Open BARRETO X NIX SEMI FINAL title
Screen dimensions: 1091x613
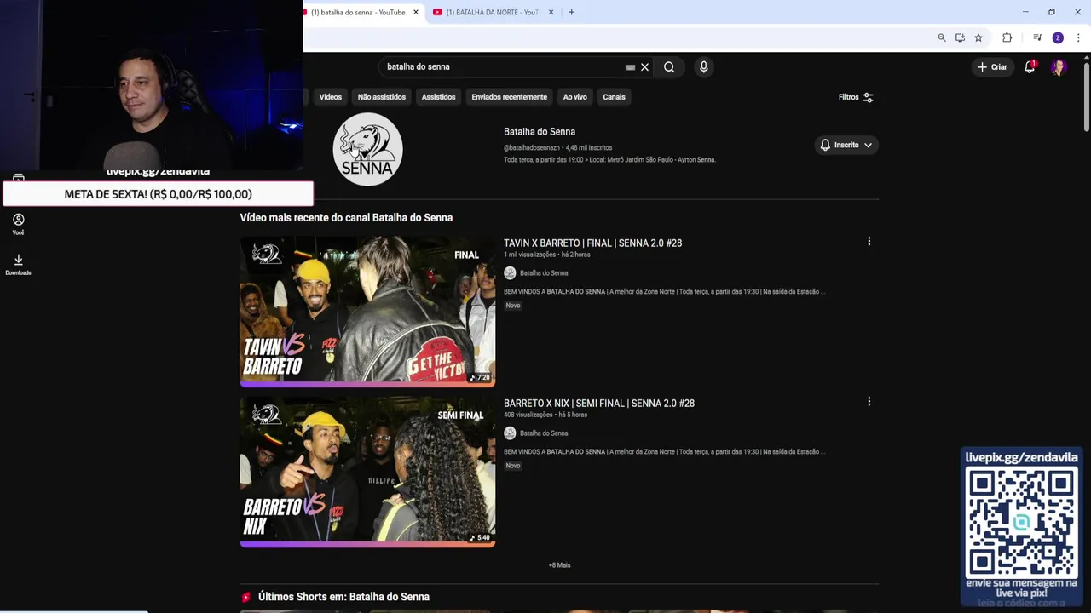point(599,404)
